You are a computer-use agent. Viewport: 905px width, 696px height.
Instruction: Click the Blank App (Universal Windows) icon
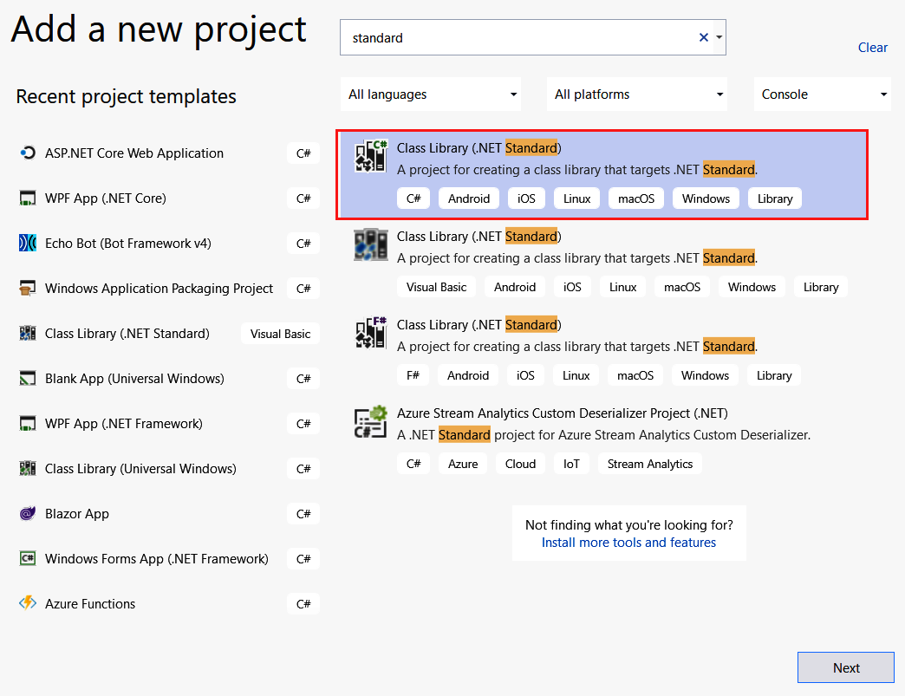[27, 379]
